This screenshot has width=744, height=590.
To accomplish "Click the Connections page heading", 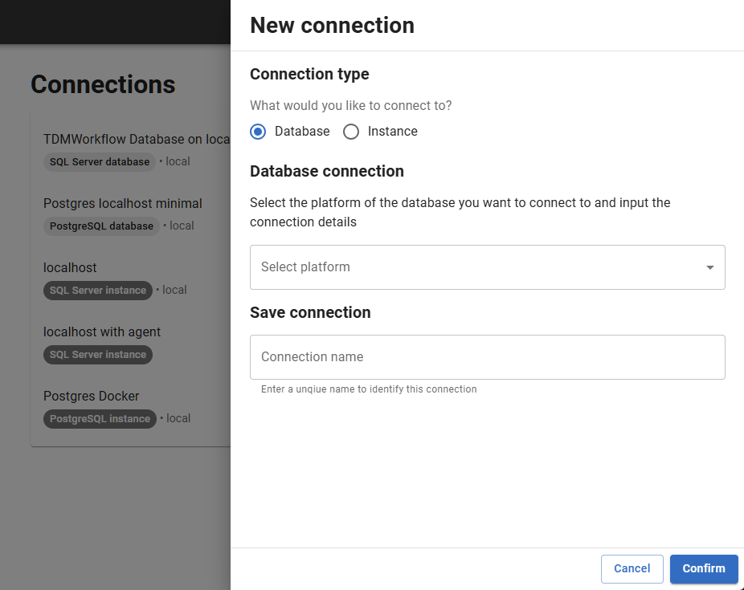I will pyautogui.click(x=103, y=84).
